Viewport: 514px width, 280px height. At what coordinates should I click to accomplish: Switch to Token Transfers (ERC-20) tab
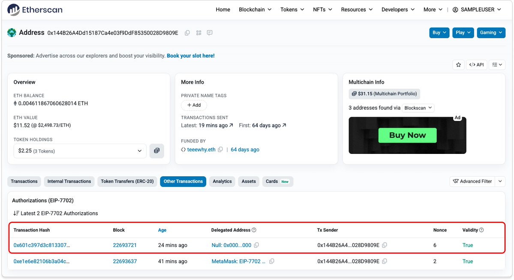pos(127,181)
